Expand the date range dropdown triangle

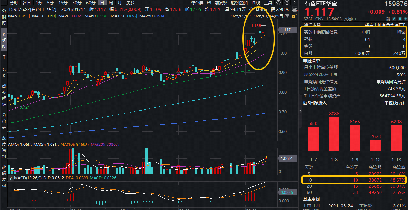pos(287,15)
